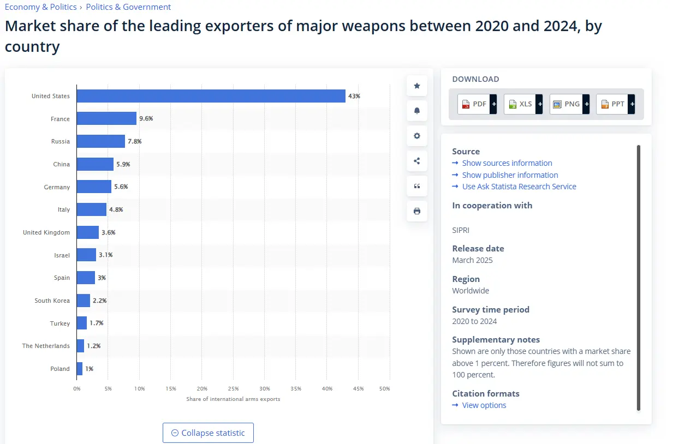Click the quotation citation icon
The width and height of the screenshot is (673, 444).
[417, 186]
